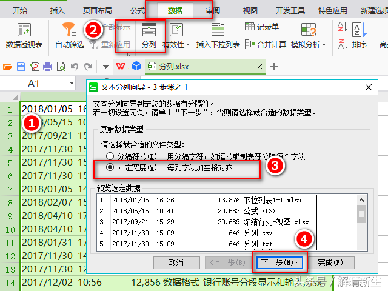
Task: Open 模拟分析 what-if analysis
Action: (x=308, y=36)
